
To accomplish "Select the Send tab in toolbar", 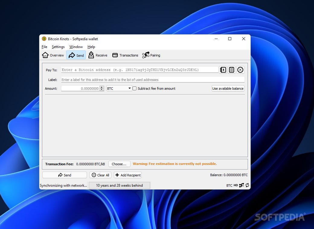I will point(76,55).
